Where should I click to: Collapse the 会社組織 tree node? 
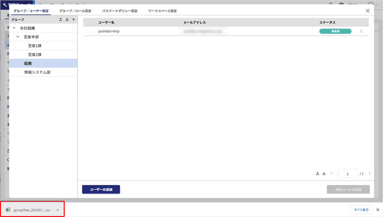[x=14, y=28]
